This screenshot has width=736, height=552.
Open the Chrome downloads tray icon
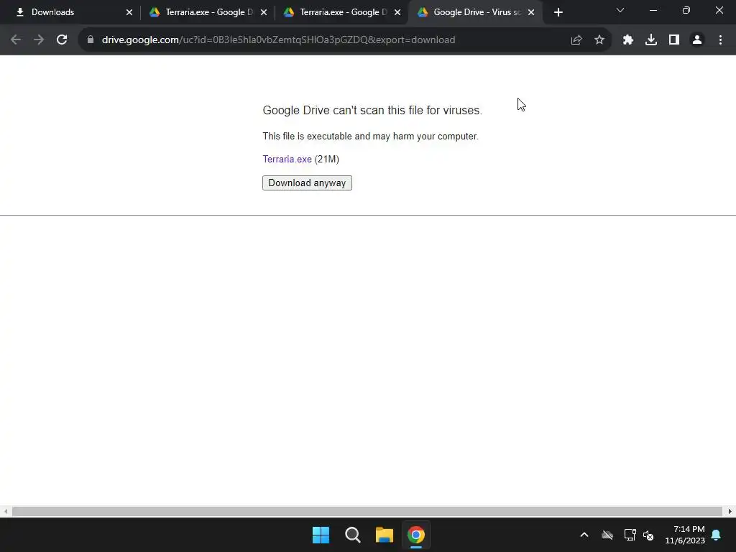651,40
